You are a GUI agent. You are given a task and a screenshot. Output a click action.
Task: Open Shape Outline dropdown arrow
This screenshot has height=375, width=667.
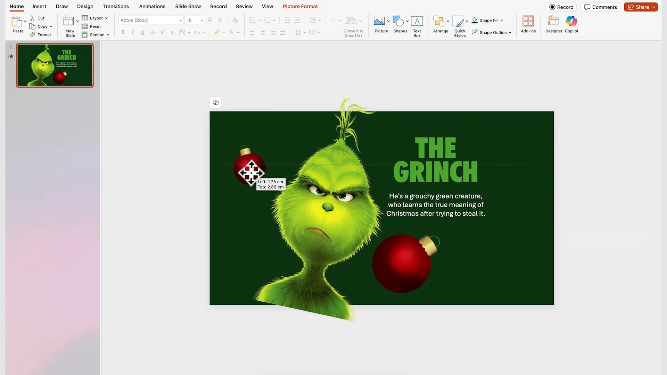[510, 33]
